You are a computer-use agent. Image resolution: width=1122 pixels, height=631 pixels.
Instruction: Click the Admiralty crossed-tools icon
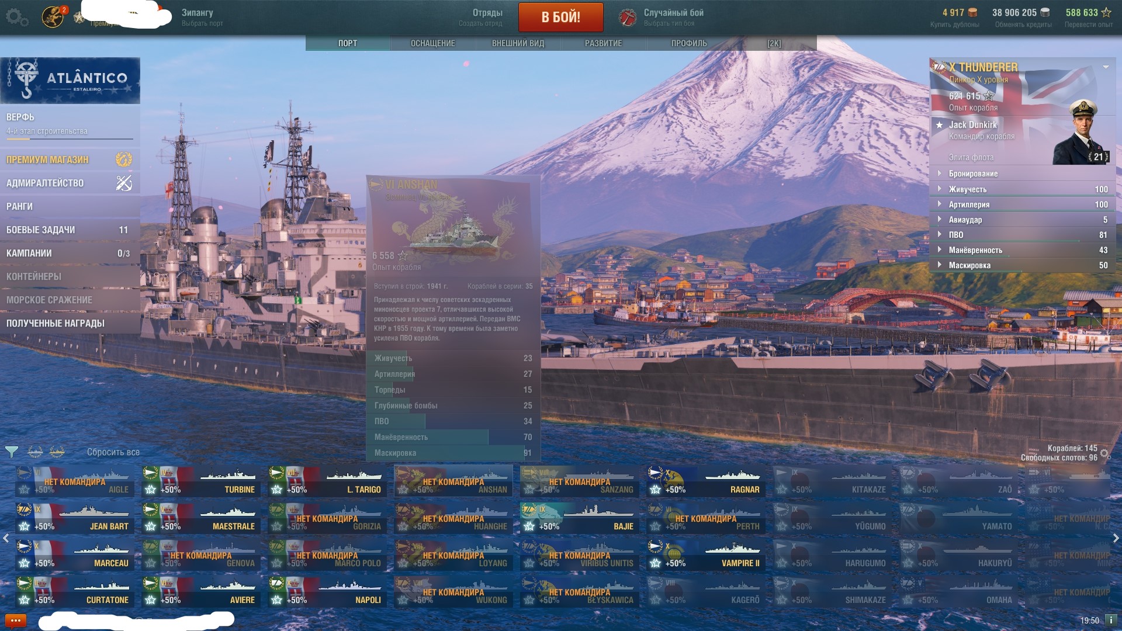pyautogui.click(x=124, y=183)
